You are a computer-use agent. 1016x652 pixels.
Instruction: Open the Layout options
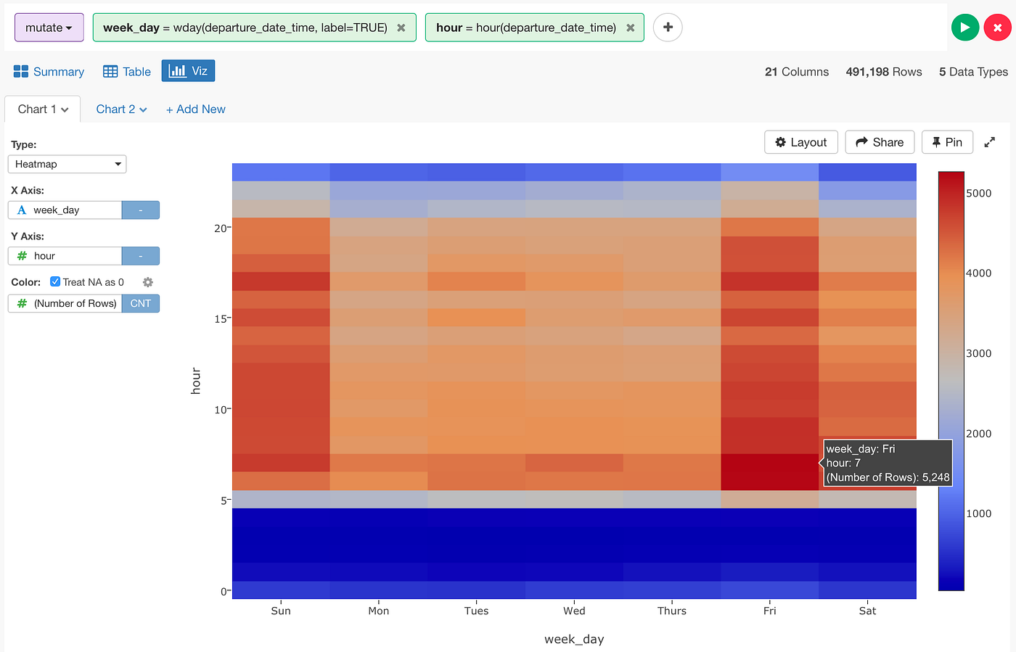tap(800, 142)
